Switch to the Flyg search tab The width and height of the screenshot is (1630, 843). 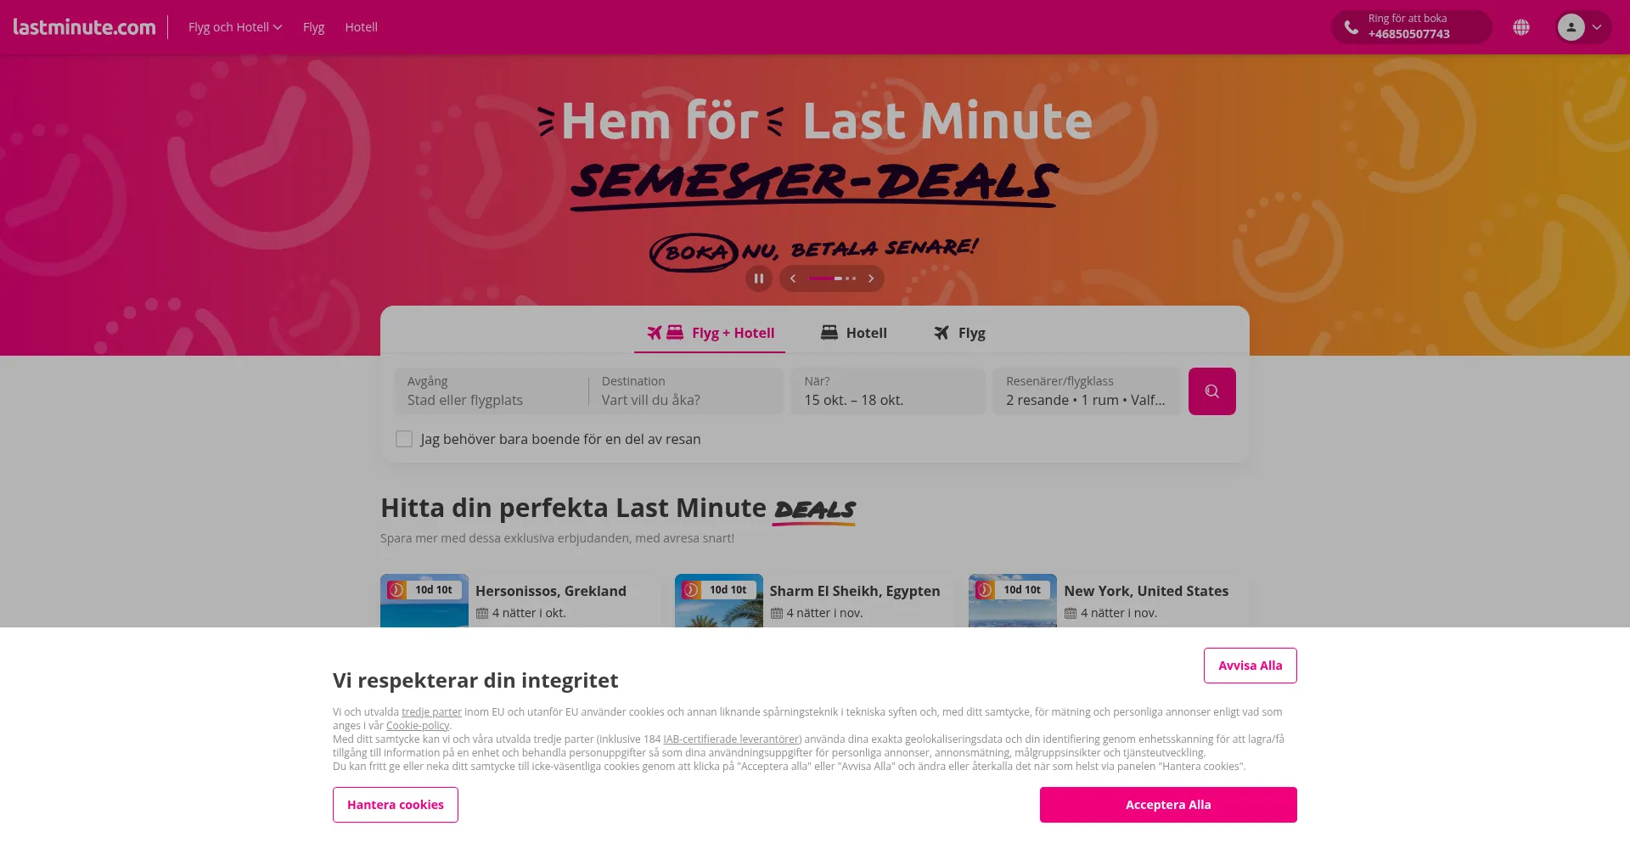tap(960, 333)
